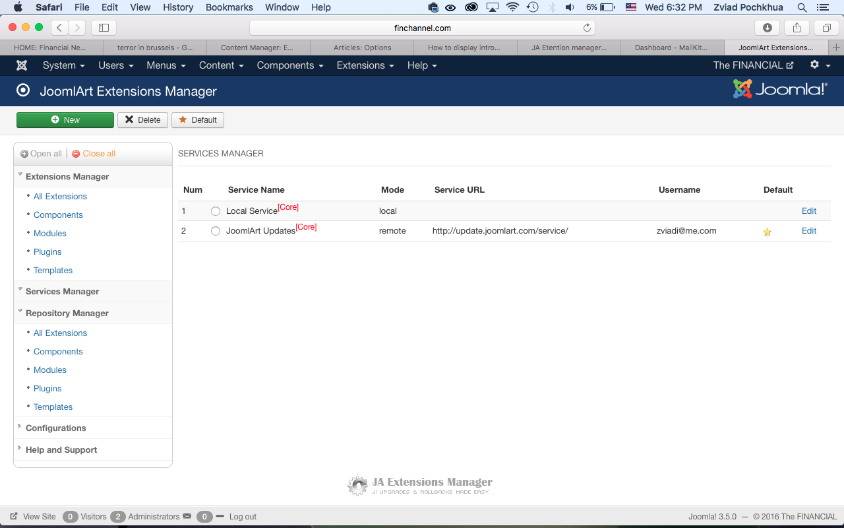Open the Content dropdown menu
The image size is (844, 528).
pyautogui.click(x=222, y=65)
